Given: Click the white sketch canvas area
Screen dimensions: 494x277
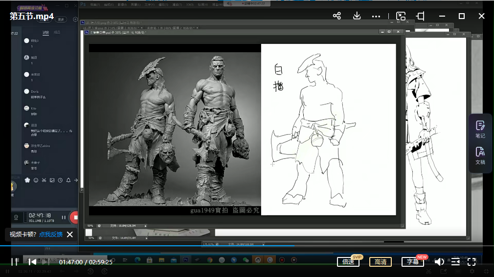Looking at the screenshot, I should click(x=329, y=129).
